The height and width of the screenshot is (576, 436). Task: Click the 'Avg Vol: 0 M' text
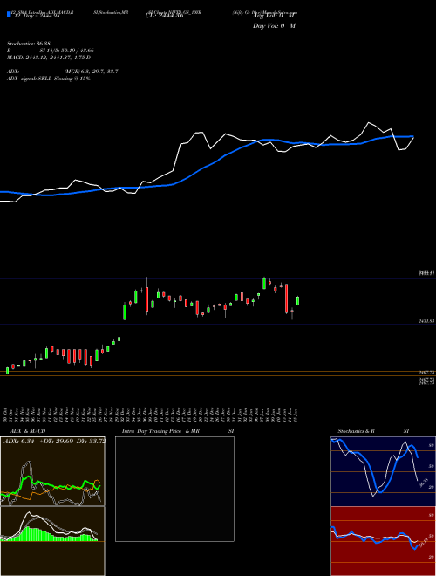click(274, 16)
